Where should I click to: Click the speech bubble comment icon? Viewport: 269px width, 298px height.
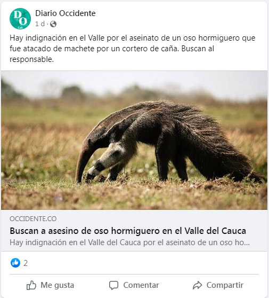pyautogui.click(x=114, y=285)
